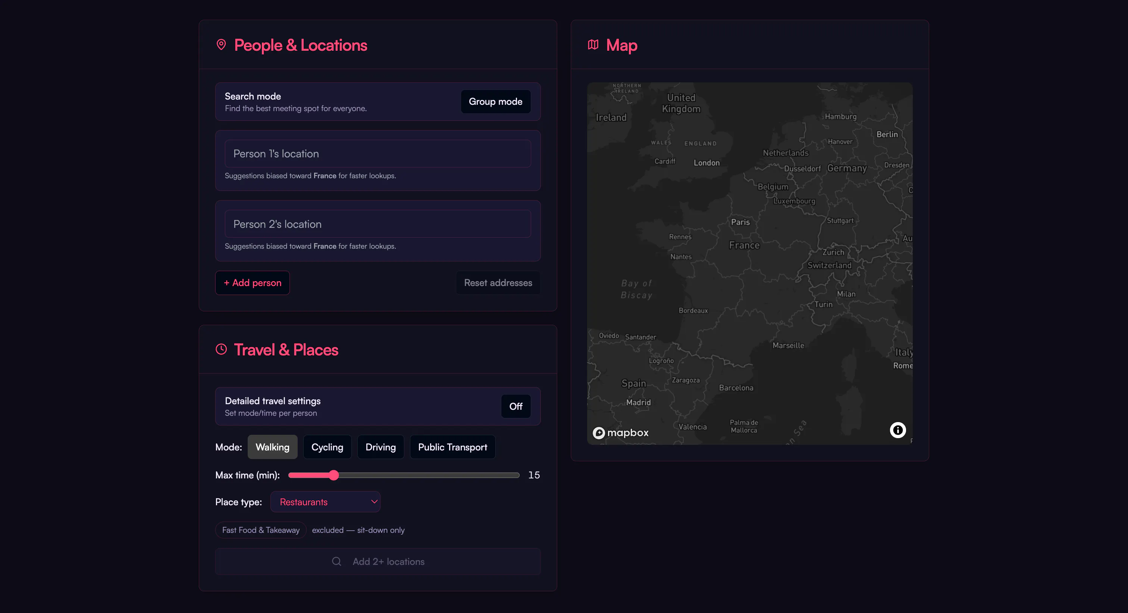Click the Mapbox logo on the map
The width and height of the screenshot is (1128, 613).
pyautogui.click(x=620, y=433)
